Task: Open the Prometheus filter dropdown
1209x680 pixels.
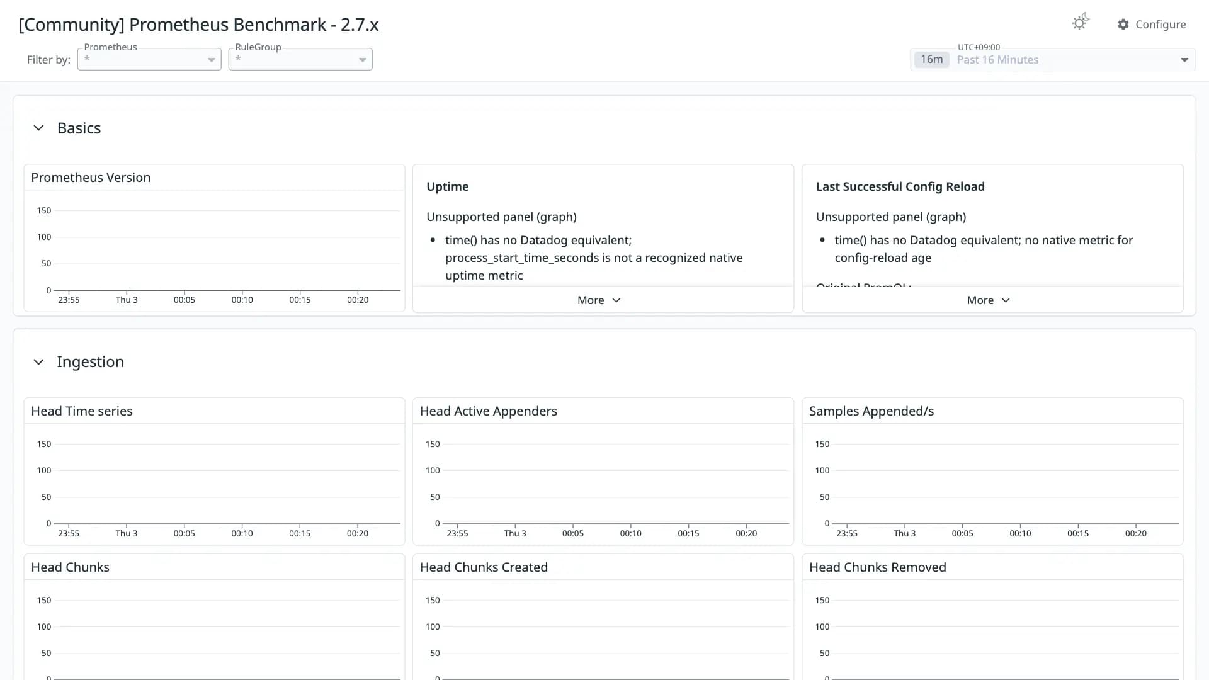Action: point(149,59)
